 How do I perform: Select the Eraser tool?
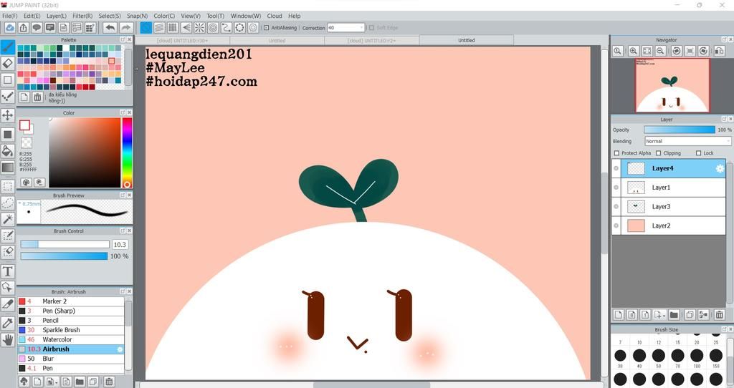(7, 63)
